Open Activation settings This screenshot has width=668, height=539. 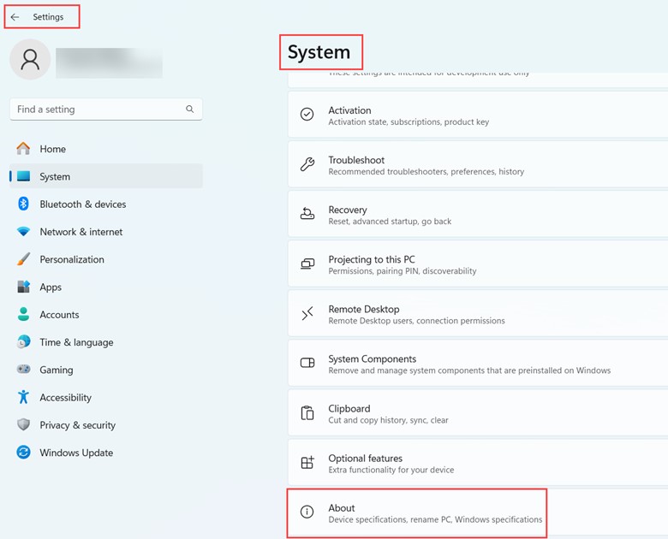[478, 115]
